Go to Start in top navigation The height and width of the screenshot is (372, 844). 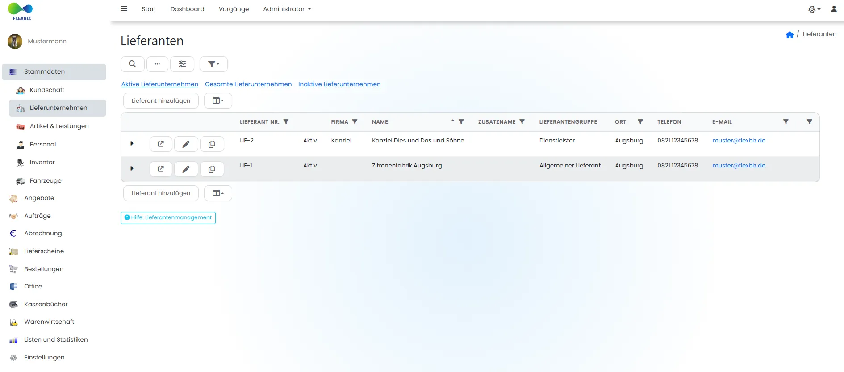[149, 9]
